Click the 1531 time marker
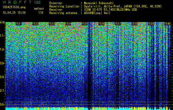 coord(19,24)
